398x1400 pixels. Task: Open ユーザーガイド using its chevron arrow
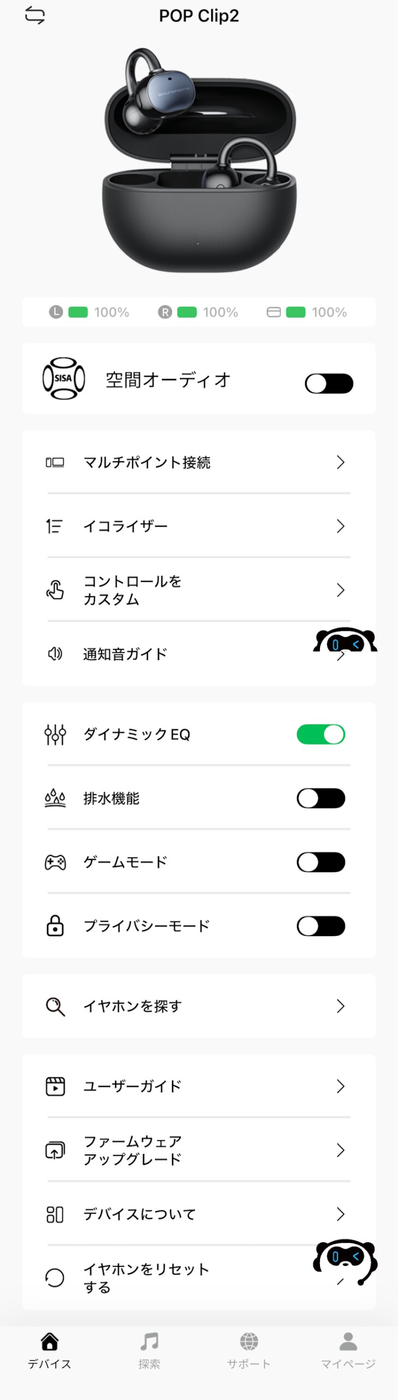(x=341, y=1086)
